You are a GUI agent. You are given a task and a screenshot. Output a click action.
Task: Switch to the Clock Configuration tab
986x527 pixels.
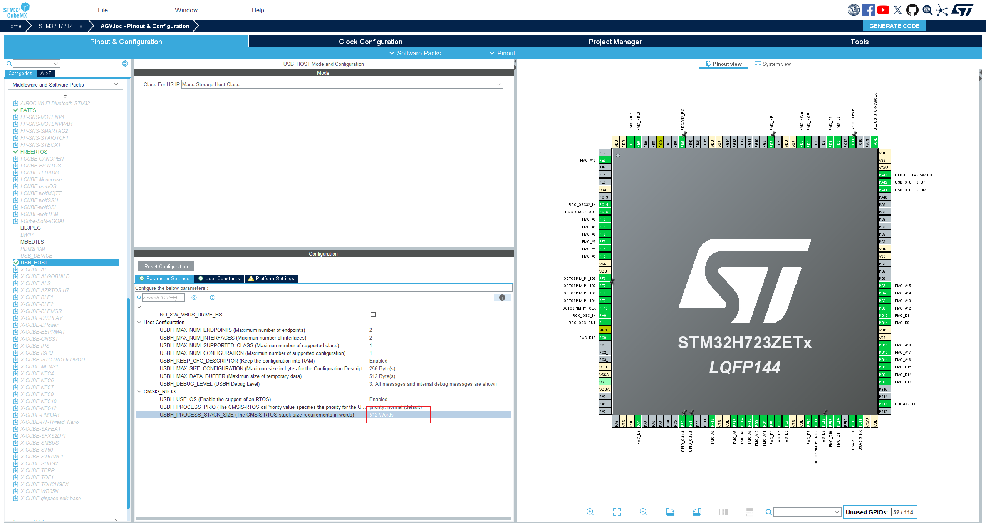(x=371, y=42)
